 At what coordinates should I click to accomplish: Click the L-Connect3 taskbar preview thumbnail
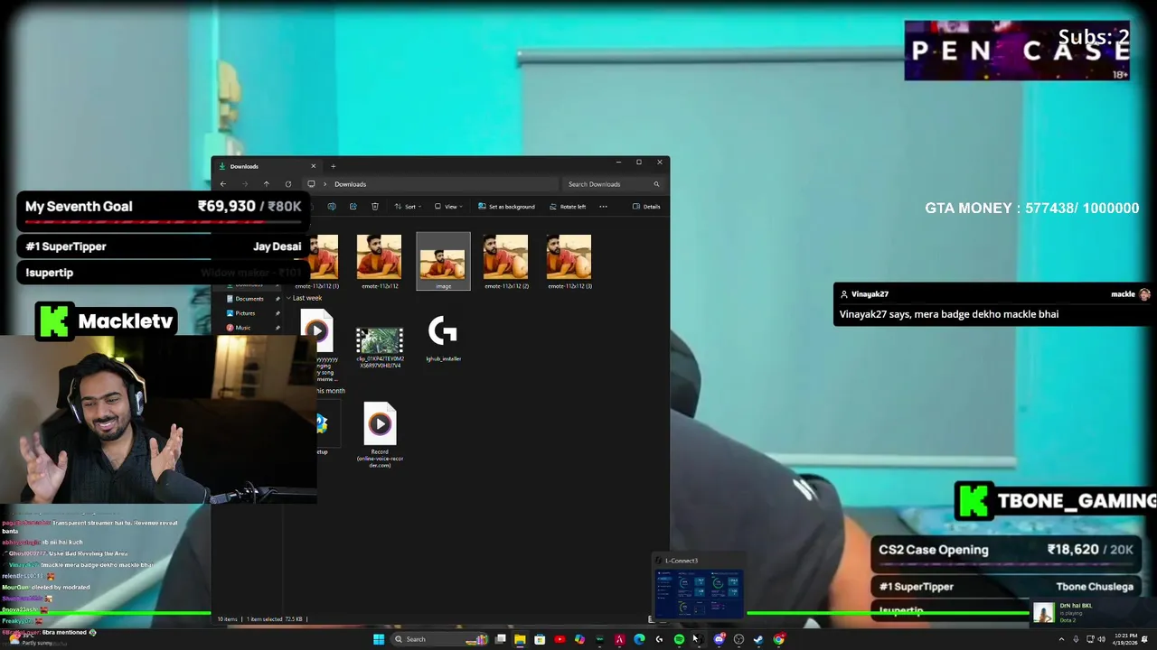tap(699, 594)
